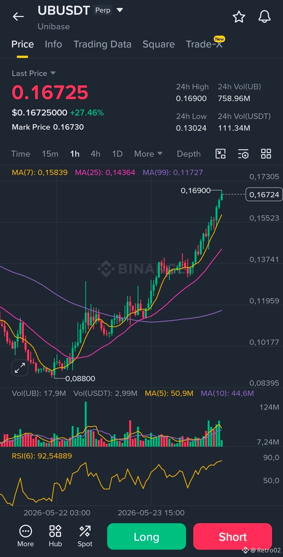Image resolution: width=283 pixels, height=557 pixels.
Task: Open the Hub icon in bottom bar
Action: pyautogui.click(x=55, y=536)
